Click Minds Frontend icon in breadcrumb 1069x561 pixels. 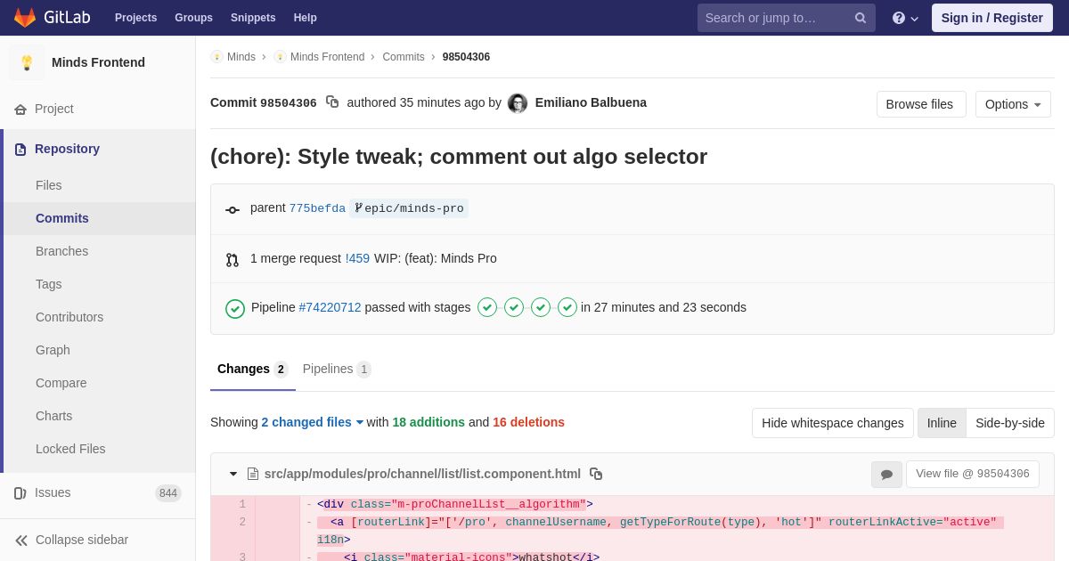280,57
